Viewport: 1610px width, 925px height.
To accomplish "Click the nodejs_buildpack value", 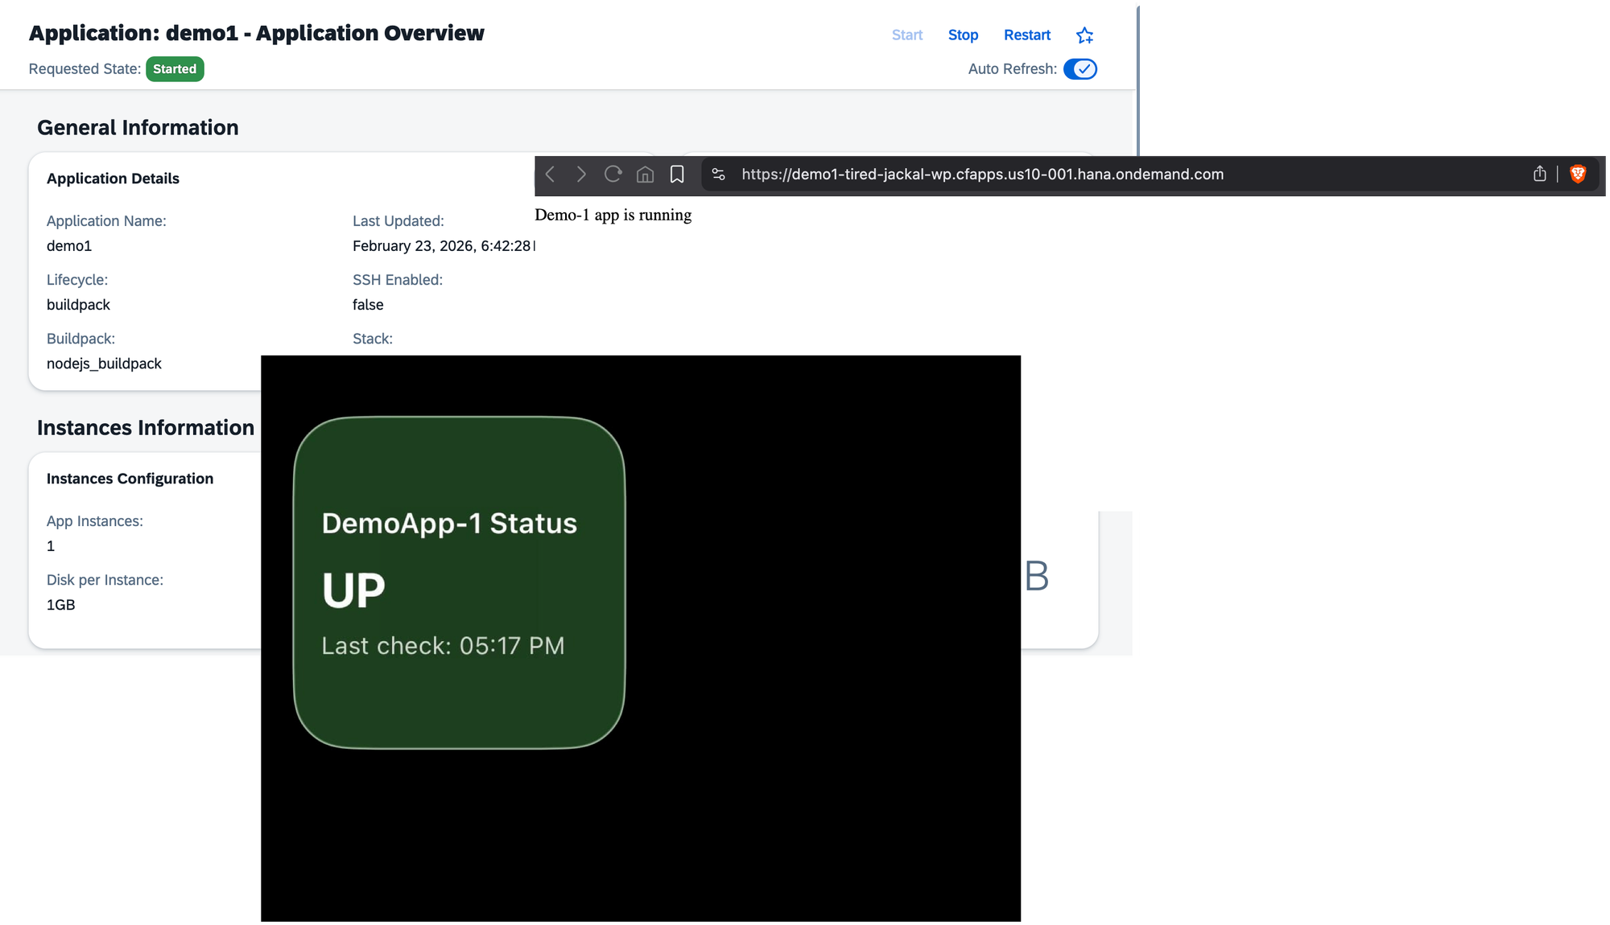I will coord(104,364).
